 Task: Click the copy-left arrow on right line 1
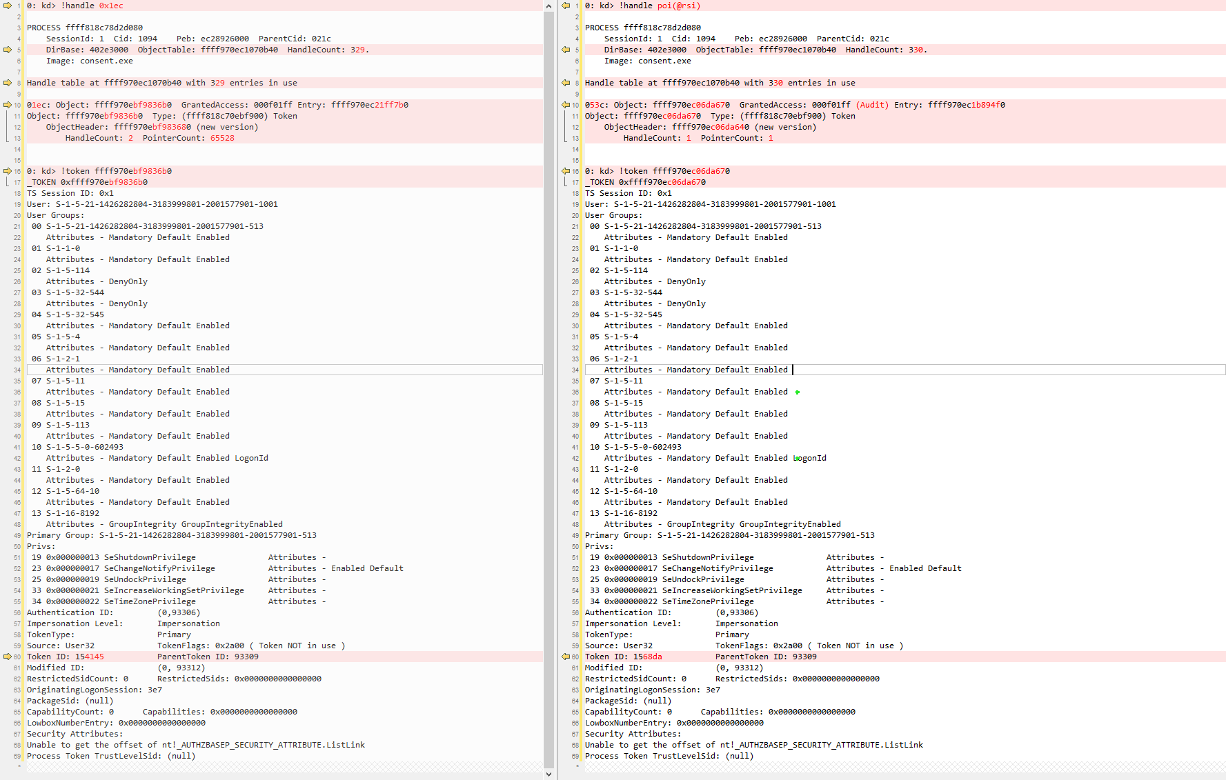coord(566,6)
